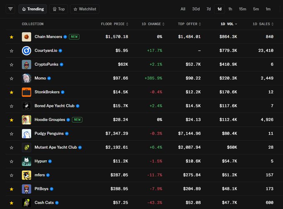Click the Hoodie Groupies collection avatar
The height and width of the screenshot is (209, 283).
(x=27, y=120)
